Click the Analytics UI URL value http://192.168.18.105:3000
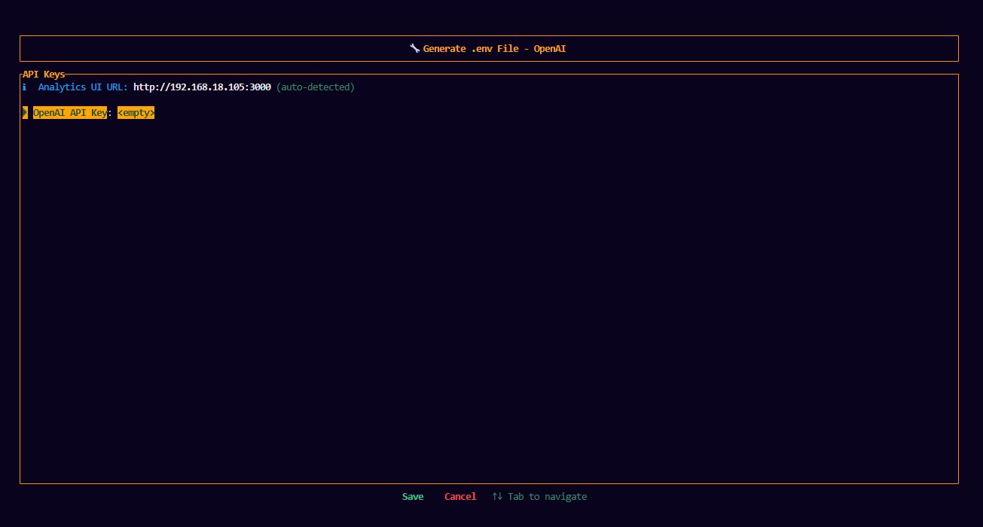 [202, 87]
